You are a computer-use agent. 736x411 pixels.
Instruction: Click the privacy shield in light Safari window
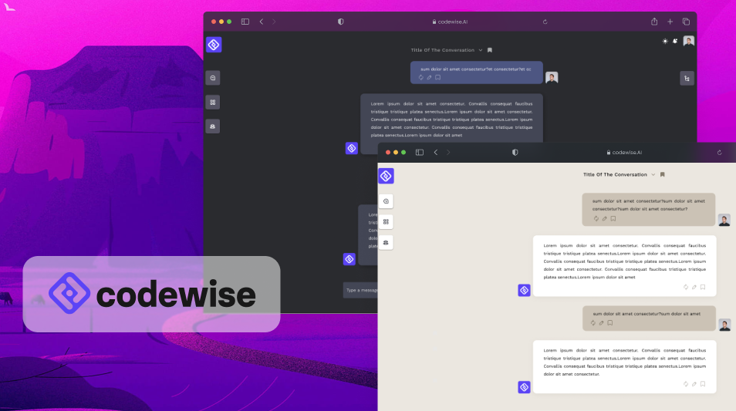pos(515,153)
